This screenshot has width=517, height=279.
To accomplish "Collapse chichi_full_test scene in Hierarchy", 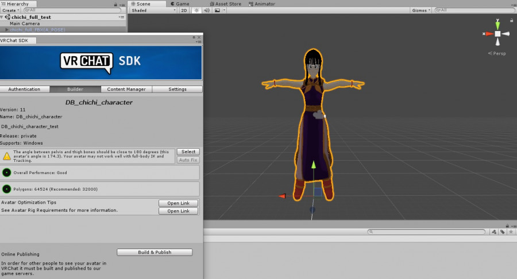I will 2,17.
